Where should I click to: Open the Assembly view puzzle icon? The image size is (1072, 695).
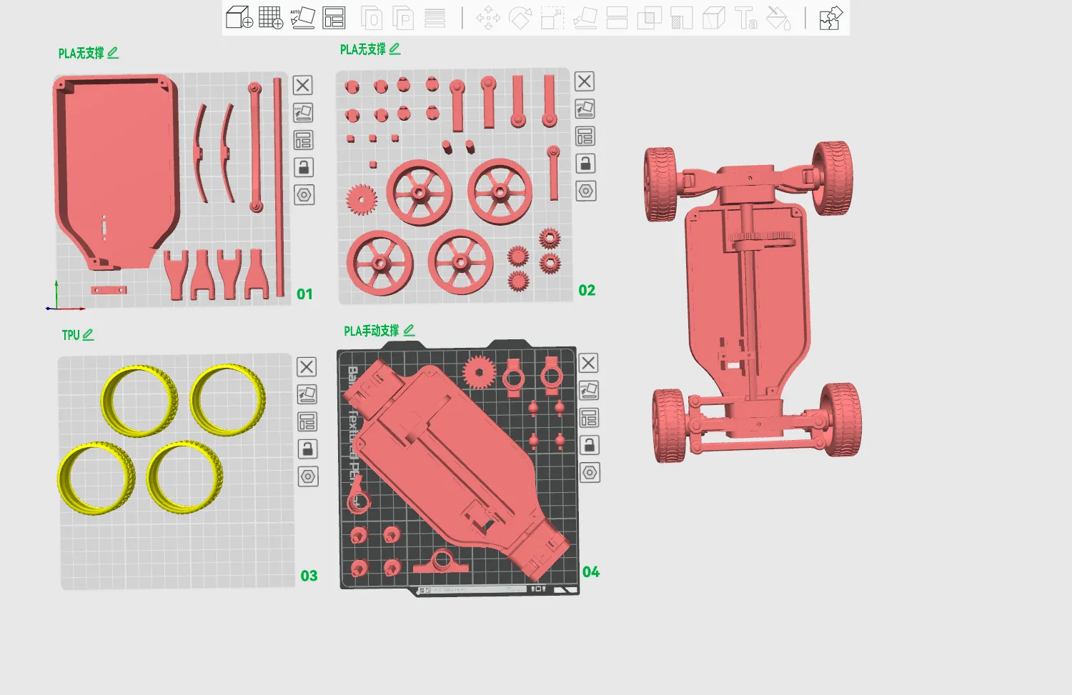pos(830,18)
